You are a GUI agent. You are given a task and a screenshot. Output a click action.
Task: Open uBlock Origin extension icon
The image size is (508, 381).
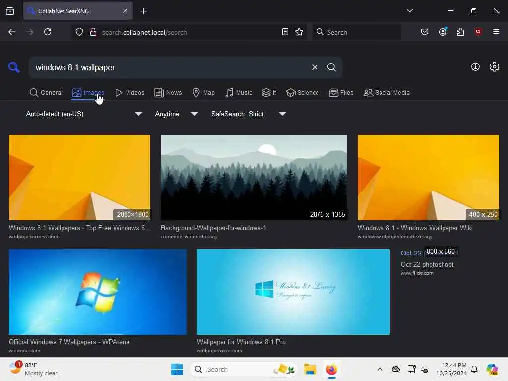click(478, 31)
